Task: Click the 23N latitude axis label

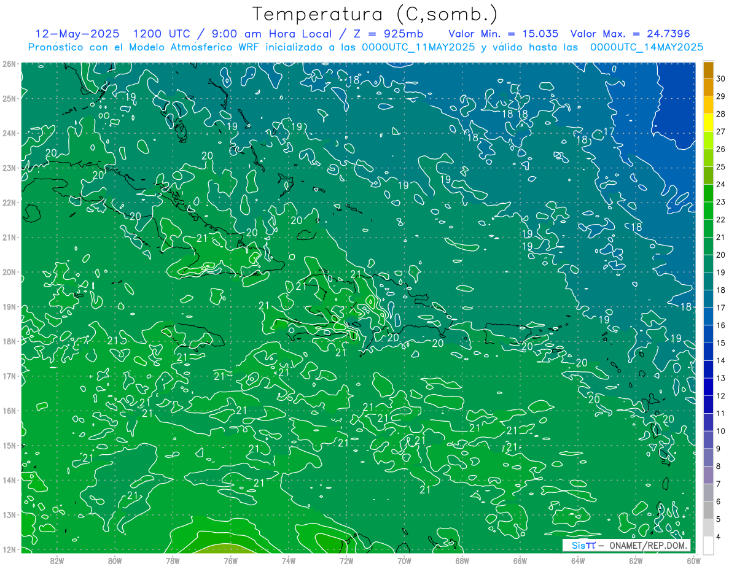Action: tap(9, 168)
